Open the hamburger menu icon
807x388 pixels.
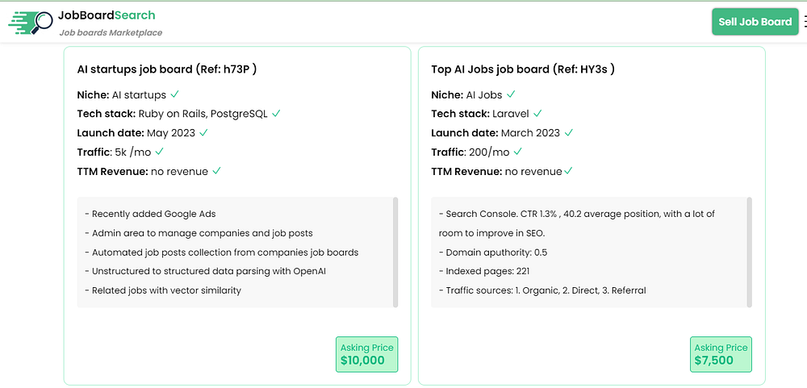coord(804,22)
